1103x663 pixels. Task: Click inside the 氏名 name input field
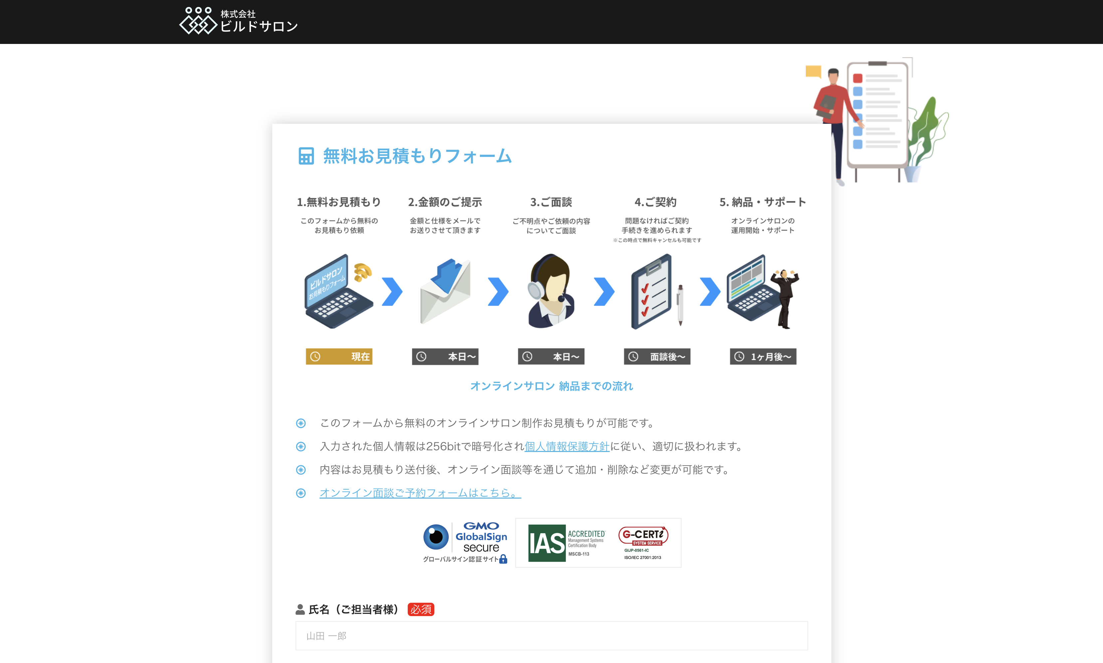click(x=551, y=636)
